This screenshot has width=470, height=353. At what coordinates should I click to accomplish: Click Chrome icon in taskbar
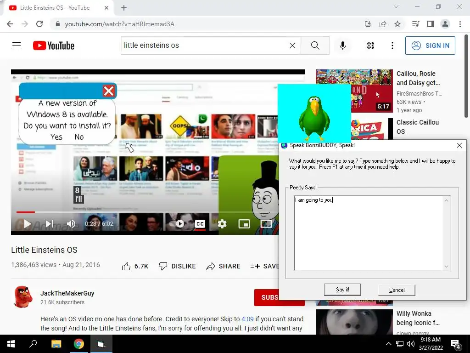tap(79, 344)
